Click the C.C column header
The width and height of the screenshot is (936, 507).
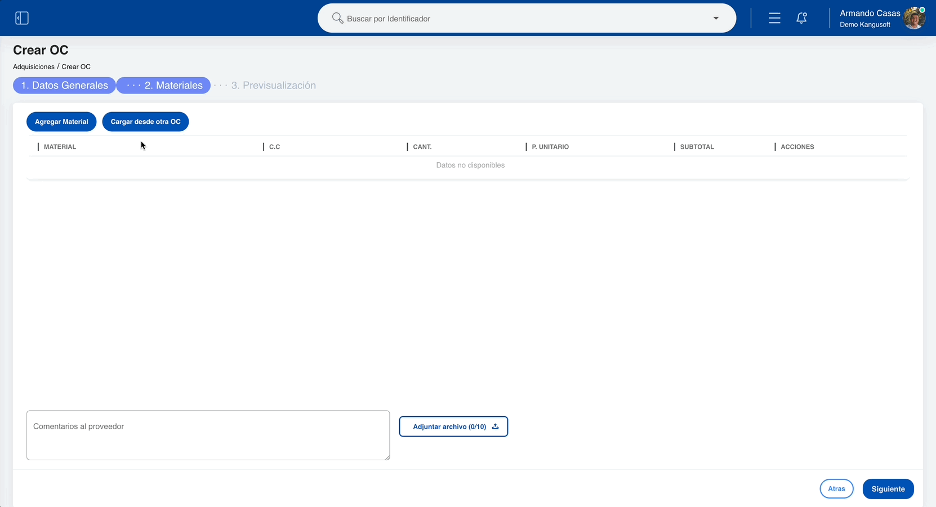coord(274,146)
